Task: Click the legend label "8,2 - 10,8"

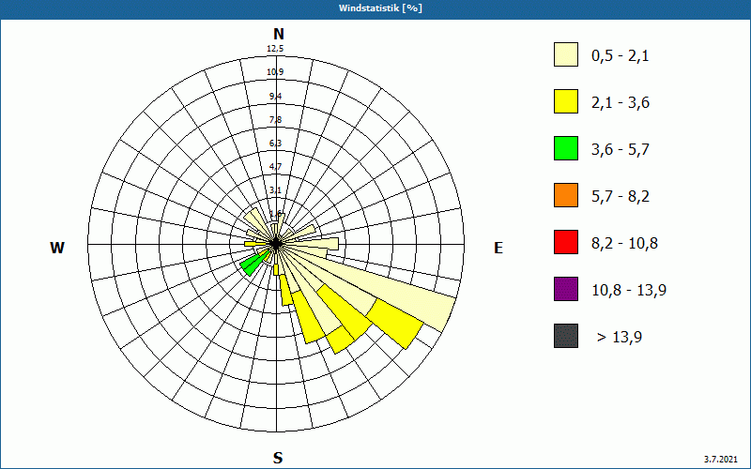Action: point(624,244)
